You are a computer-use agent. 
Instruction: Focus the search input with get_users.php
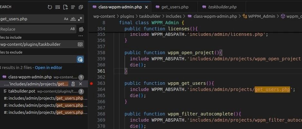click(32, 19)
